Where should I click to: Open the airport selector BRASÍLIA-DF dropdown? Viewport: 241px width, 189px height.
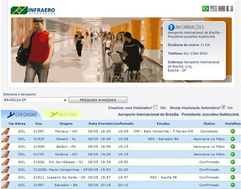tap(35, 100)
